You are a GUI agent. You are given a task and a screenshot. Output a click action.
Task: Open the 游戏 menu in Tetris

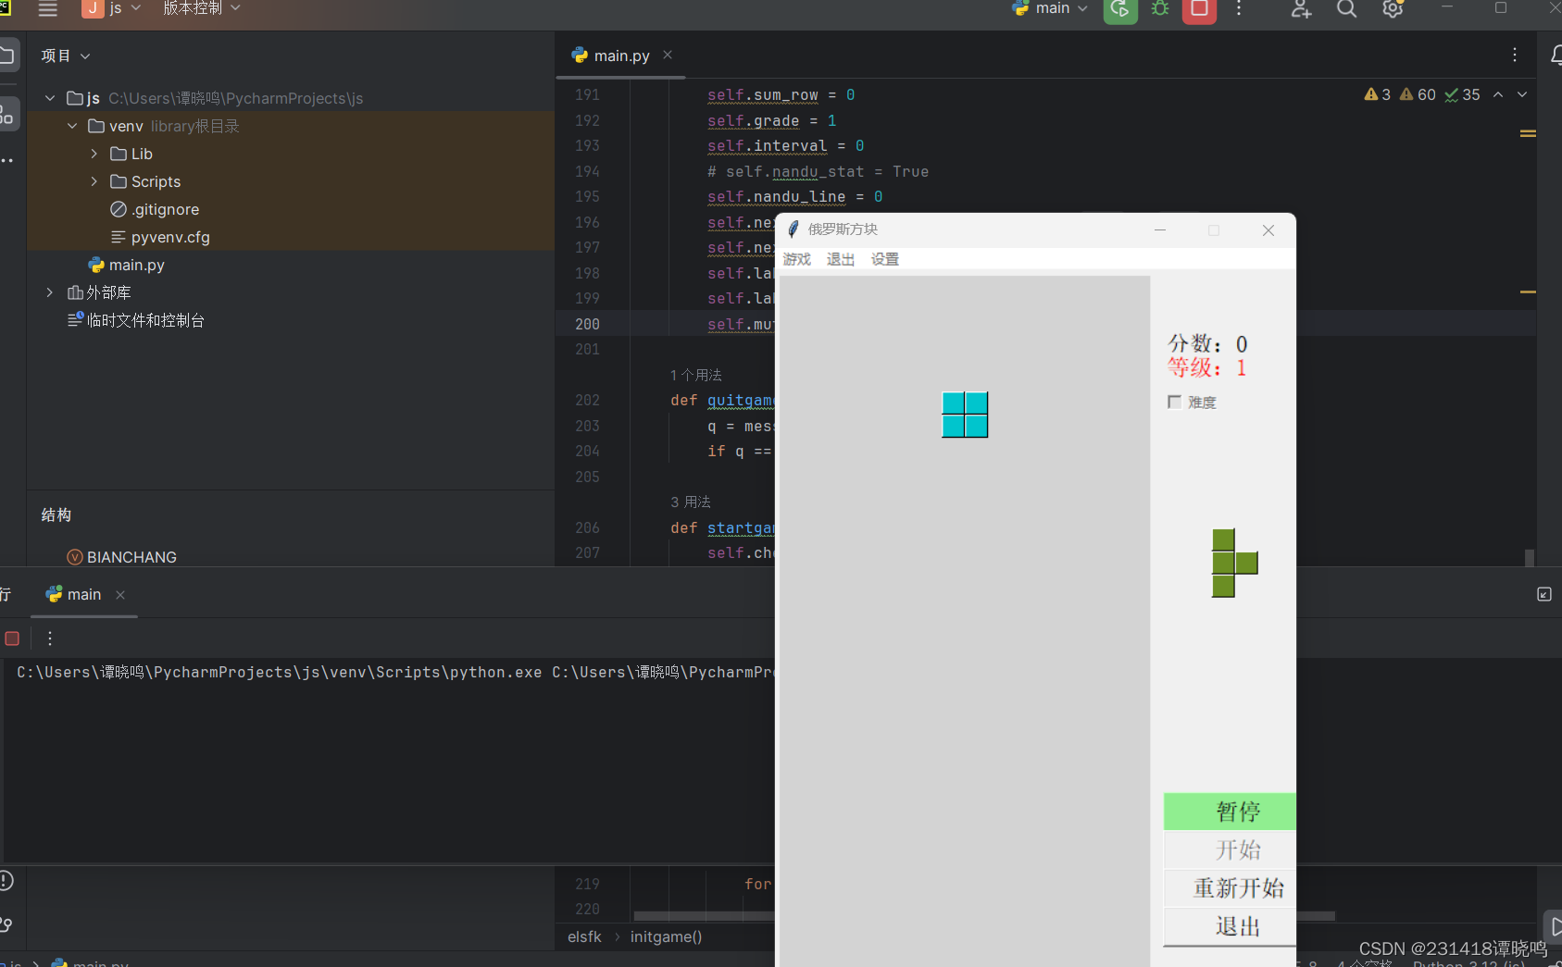(x=797, y=259)
